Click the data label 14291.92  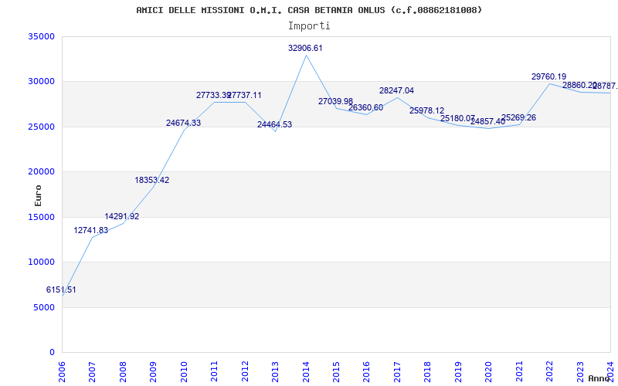[x=122, y=217]
